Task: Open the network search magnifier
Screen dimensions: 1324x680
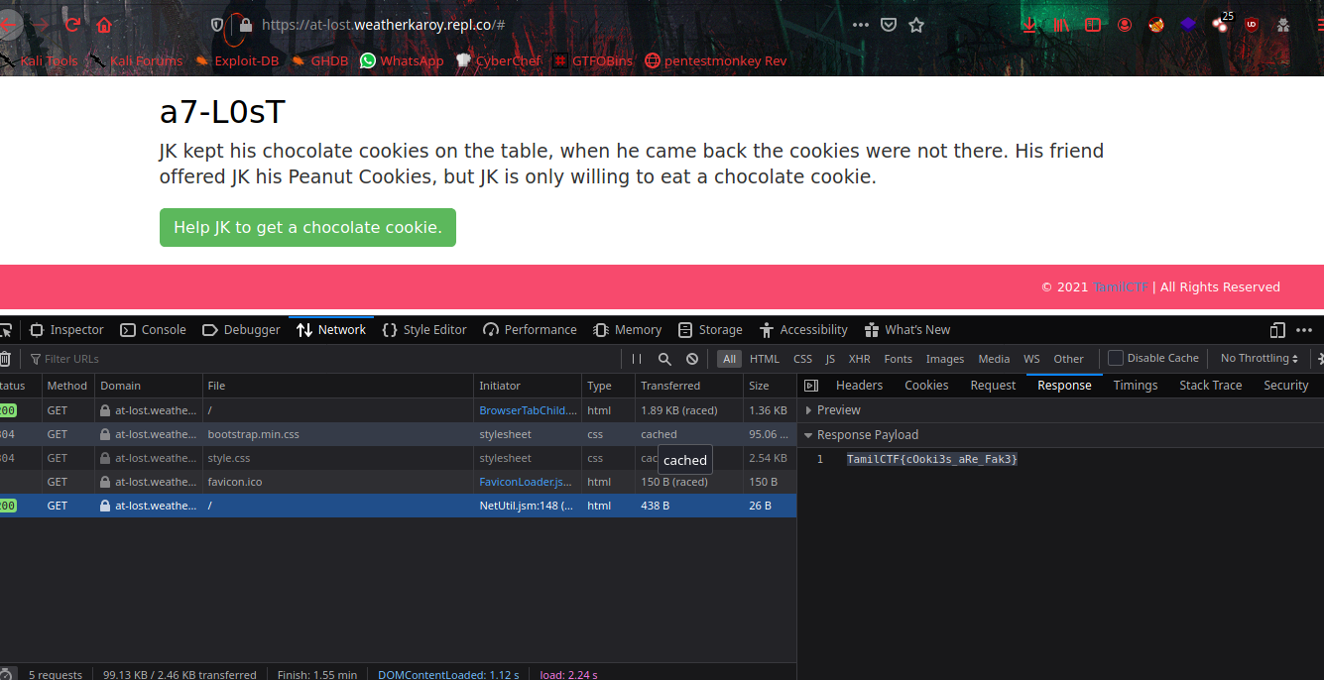Action: 664,359
